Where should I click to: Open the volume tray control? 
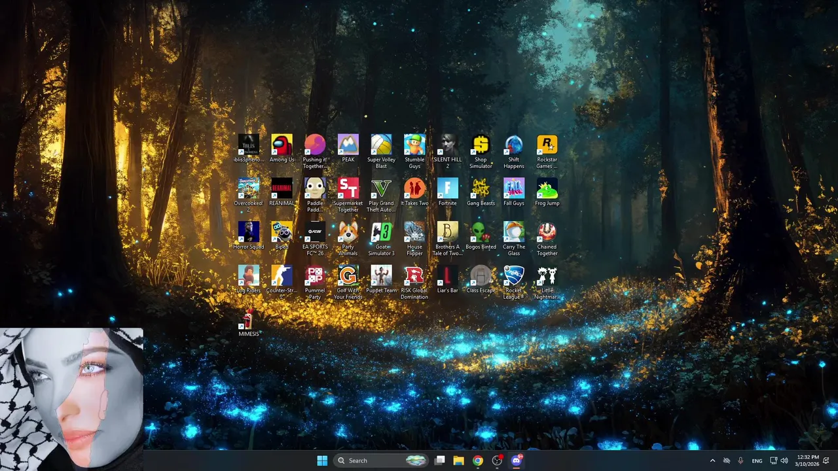point(784,461)
